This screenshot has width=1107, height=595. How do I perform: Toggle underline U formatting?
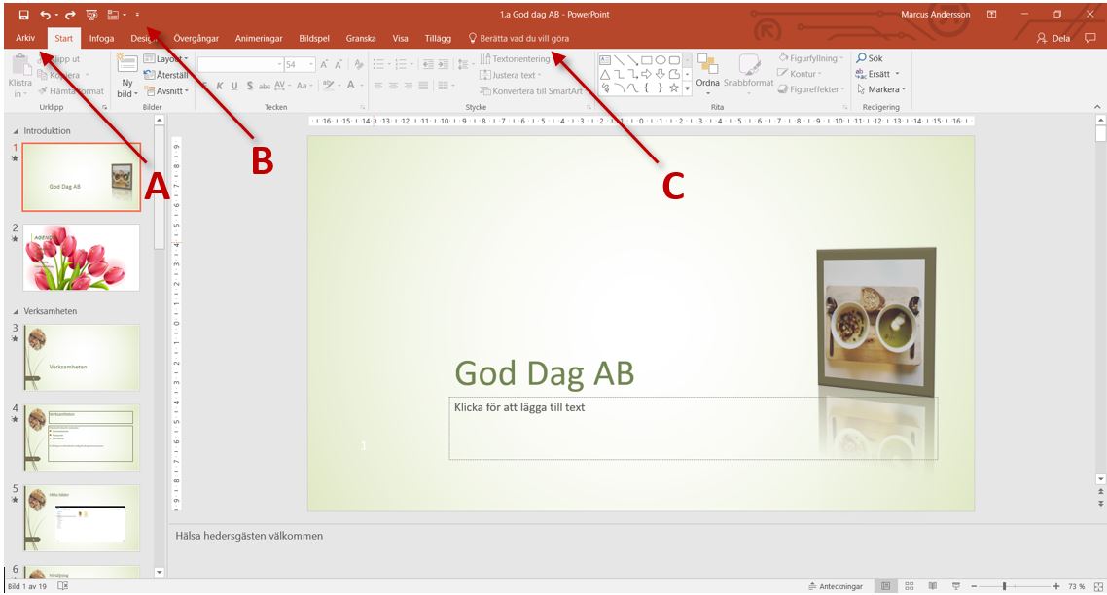234,86
